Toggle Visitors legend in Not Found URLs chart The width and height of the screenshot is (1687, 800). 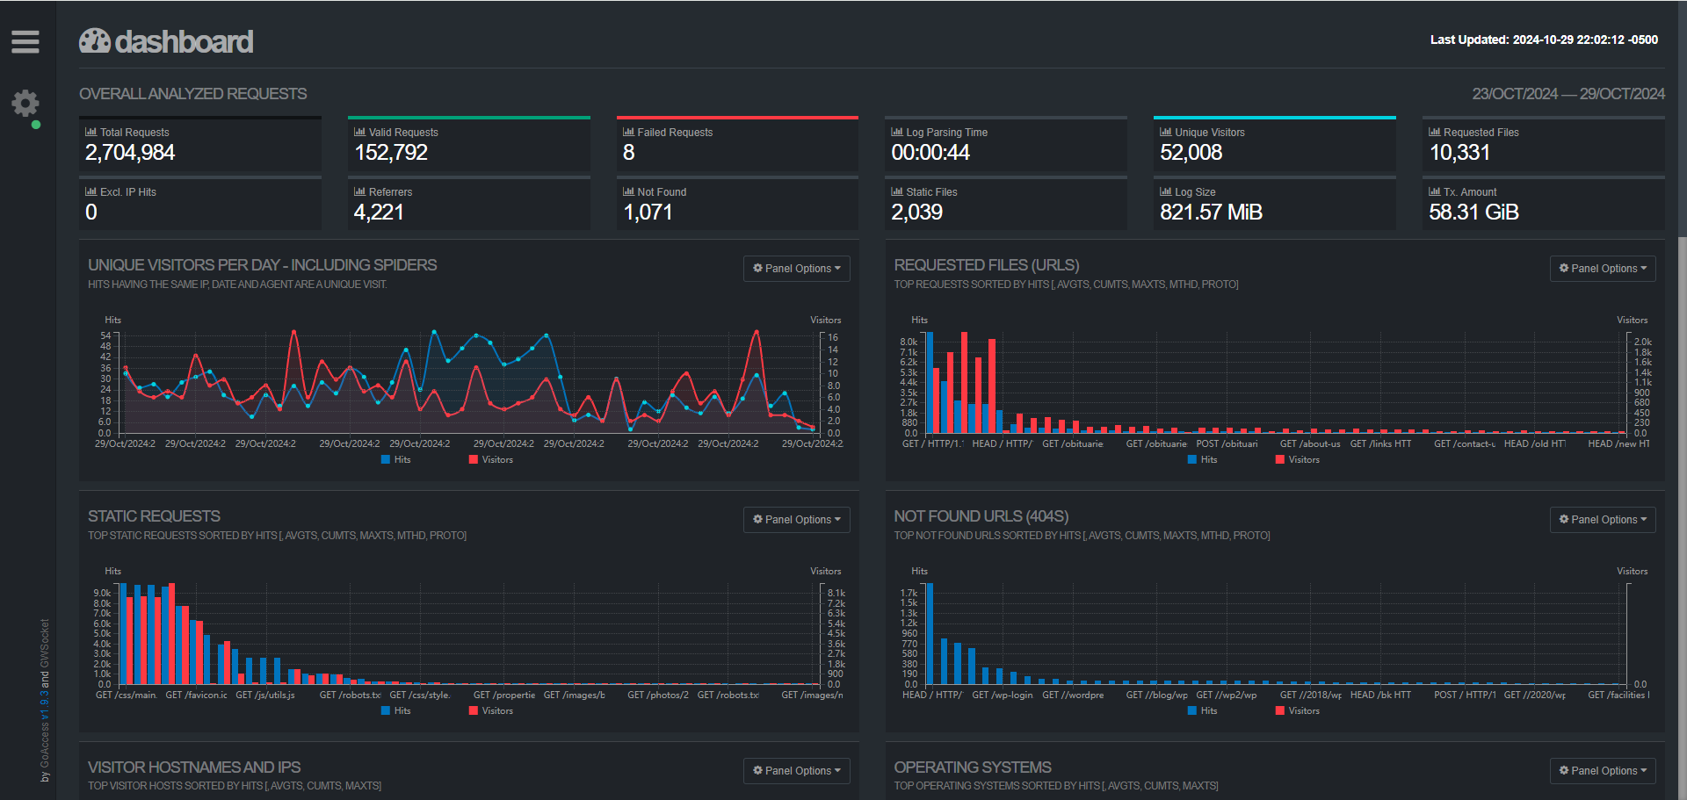[1298, 710]
